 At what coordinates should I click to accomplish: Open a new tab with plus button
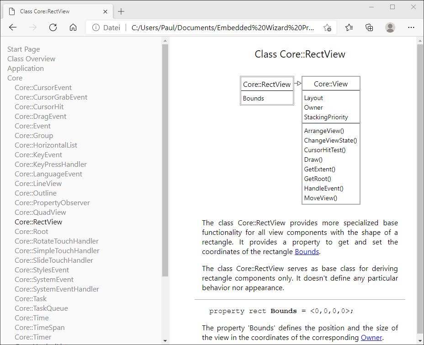click(121, 11)
